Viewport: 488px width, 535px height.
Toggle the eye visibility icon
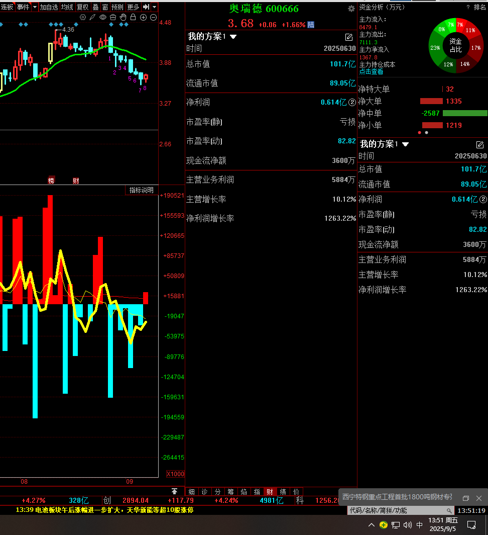click(x=102, y=17)
